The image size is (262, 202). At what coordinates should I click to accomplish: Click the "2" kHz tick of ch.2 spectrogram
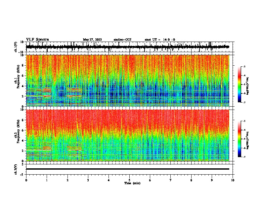coord(23,151)
